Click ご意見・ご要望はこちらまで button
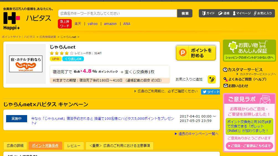Screen dimensions: 278x156 [x=249, y=146]
